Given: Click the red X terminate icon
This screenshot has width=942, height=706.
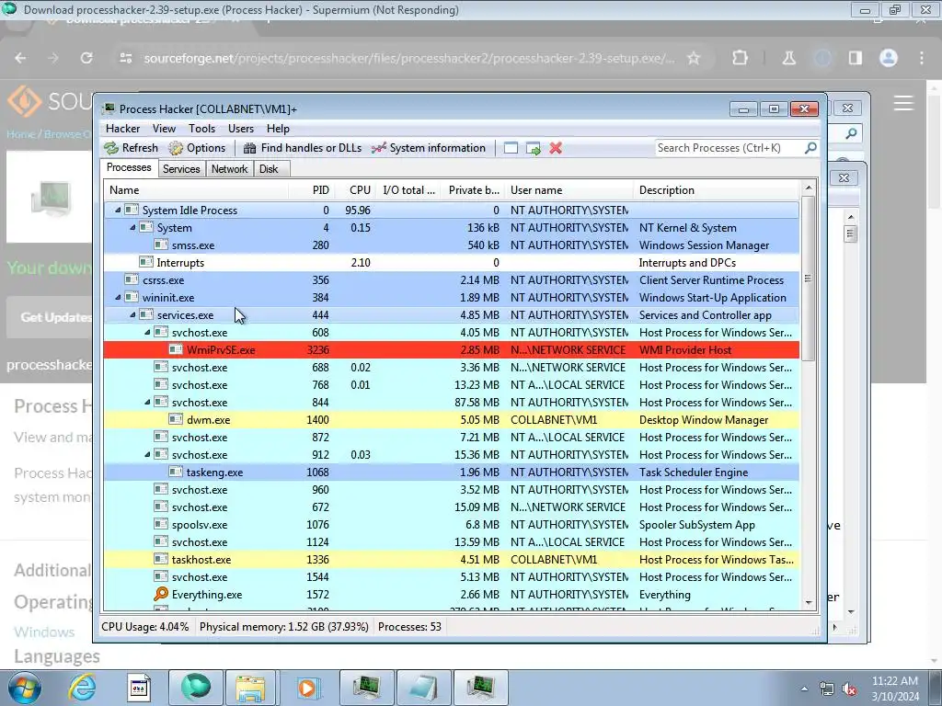Looking at the screenshot, I should pyautogui.click(x=556, y=148).
